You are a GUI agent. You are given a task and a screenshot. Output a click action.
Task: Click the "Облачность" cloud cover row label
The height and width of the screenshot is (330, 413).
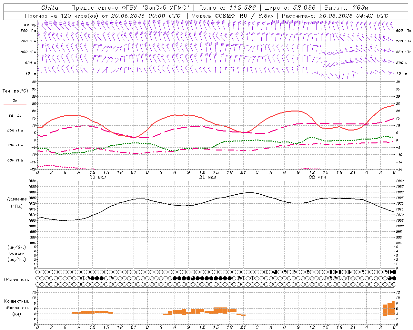[x=16, y=279]
